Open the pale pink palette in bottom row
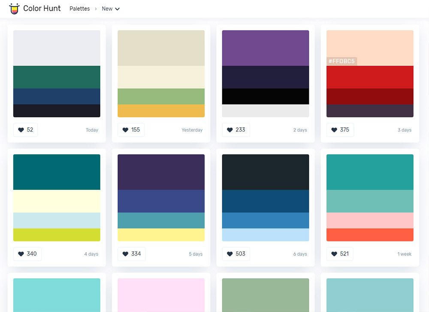Viewport: 429px width, 312px height. [161, 295]
